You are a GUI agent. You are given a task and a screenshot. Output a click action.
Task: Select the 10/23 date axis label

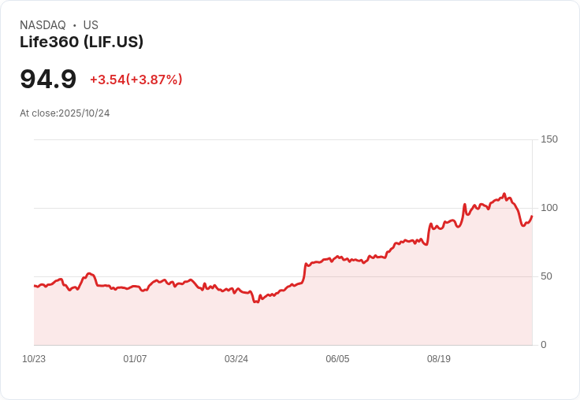click(x=34, y=359)
